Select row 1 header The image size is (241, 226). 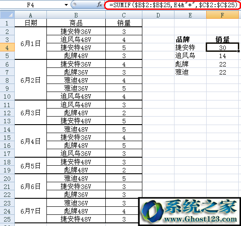coord(7,23)
